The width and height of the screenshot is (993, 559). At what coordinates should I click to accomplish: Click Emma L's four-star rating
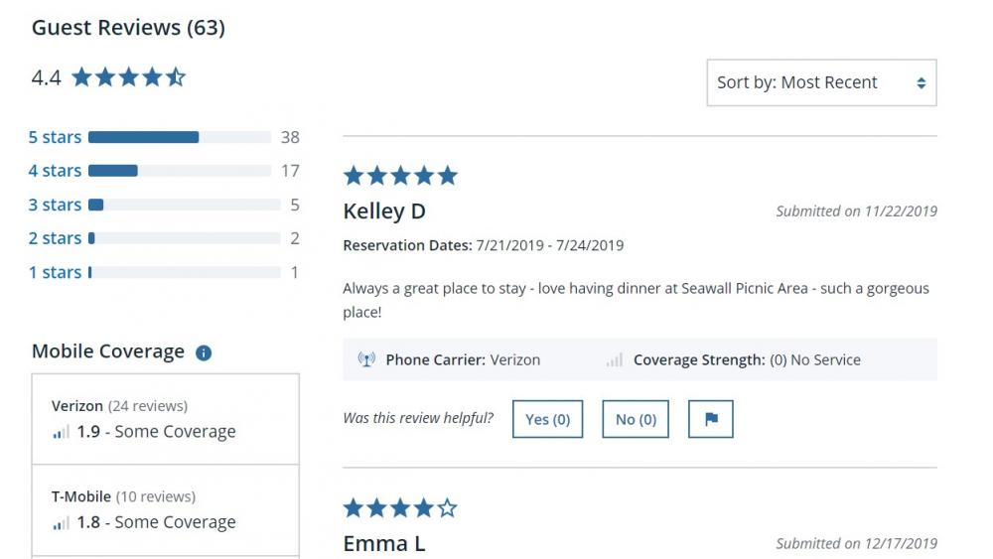(x=400, y=508)
